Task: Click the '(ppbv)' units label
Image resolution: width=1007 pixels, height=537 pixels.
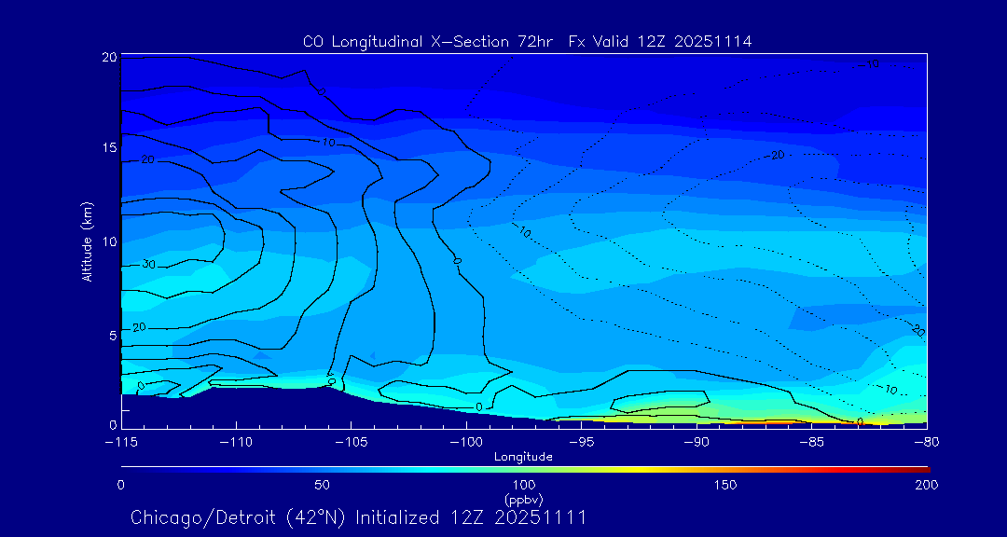Action: (523, 499)
